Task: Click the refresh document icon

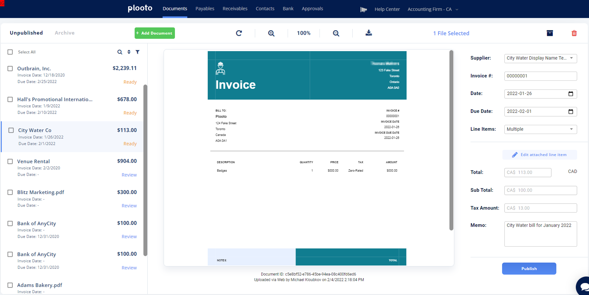Action: [239, 33]
